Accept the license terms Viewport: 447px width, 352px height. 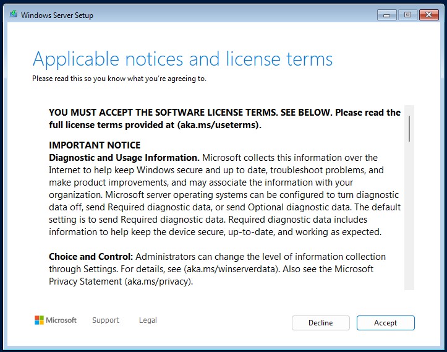point(385,323)
